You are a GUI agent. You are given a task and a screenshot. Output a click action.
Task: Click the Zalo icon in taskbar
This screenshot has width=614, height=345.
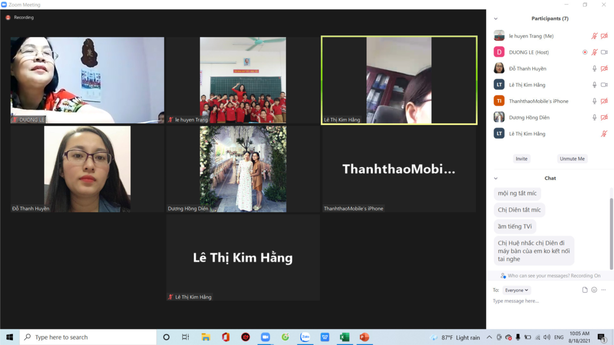pos(305,338)
